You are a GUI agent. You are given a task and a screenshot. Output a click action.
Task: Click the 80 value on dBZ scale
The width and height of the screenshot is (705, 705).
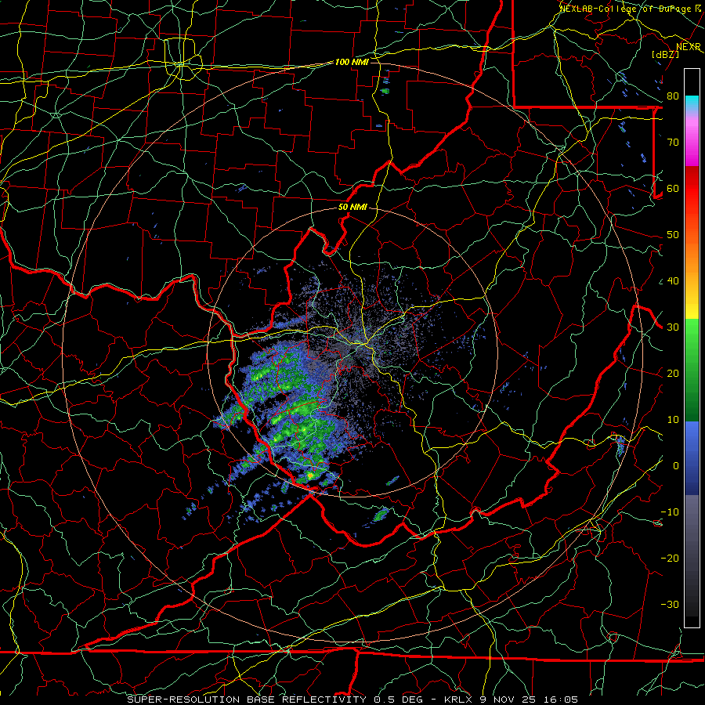tap(673, 96)
